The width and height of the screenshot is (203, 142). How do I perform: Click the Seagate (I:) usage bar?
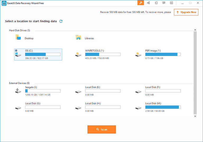pos(43,91)
